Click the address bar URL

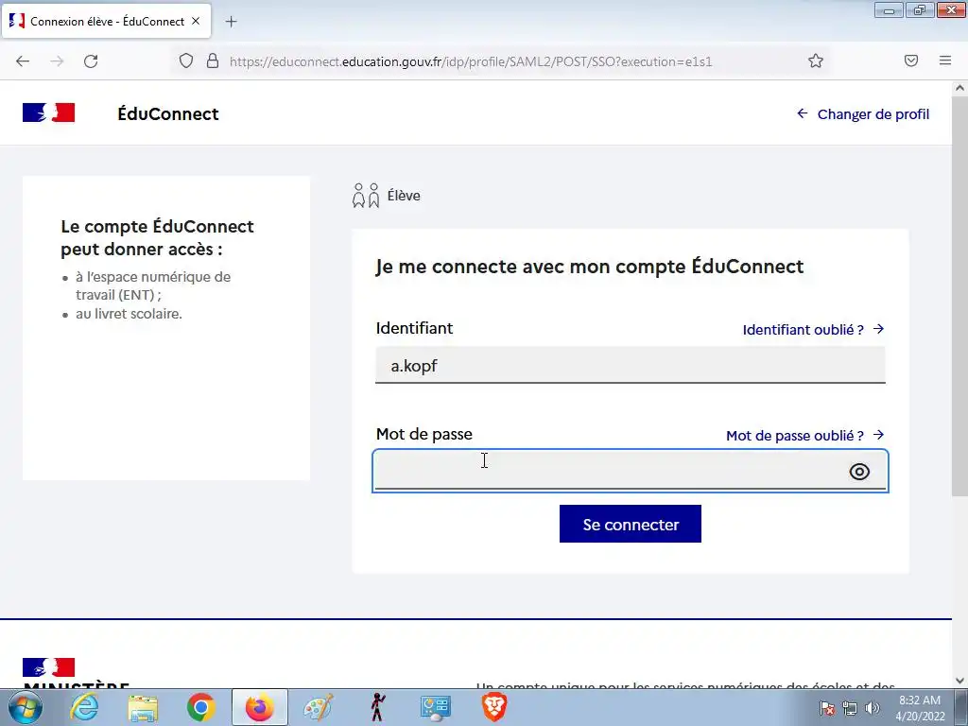(471, 61)
